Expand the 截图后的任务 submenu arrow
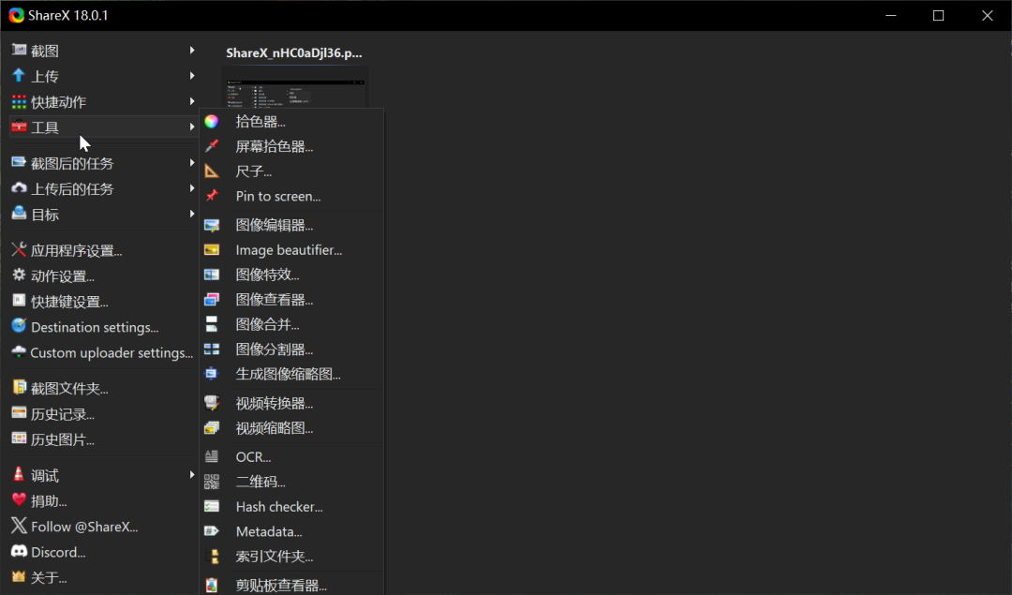Image resolution: width=1012 pixels, height=595 pixels. coord(192,163)
